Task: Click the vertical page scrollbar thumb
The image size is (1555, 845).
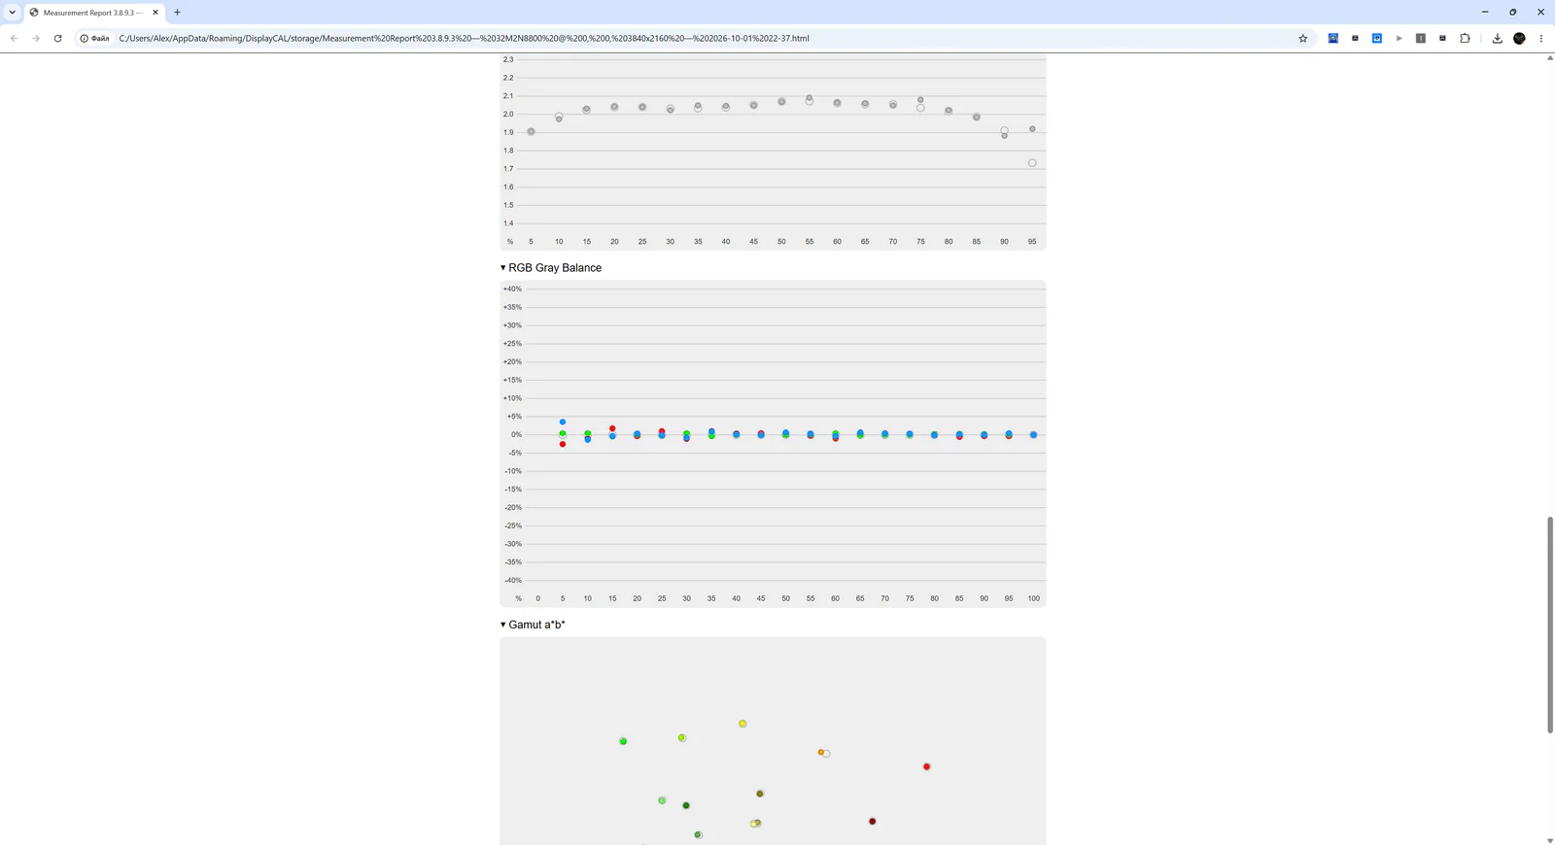Action: point(1550,625)
